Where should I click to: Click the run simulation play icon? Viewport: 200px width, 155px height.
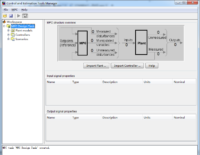pos(18,16)
